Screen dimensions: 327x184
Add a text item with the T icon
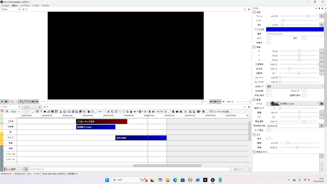tap(41, 112)
